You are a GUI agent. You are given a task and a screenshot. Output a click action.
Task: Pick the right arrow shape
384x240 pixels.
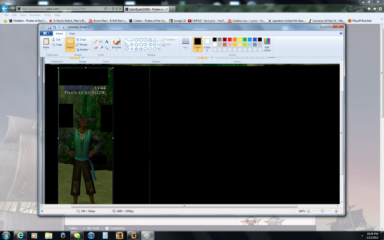click(145, 44)
